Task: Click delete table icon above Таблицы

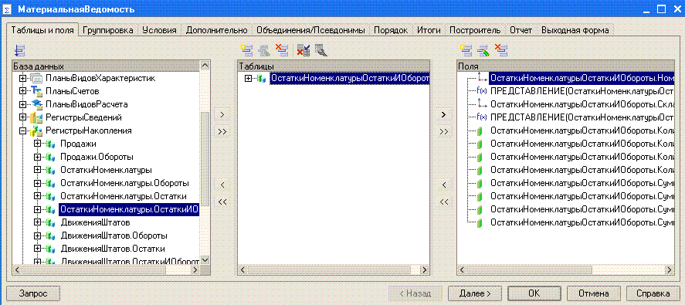Action: [x=281, y=50]
